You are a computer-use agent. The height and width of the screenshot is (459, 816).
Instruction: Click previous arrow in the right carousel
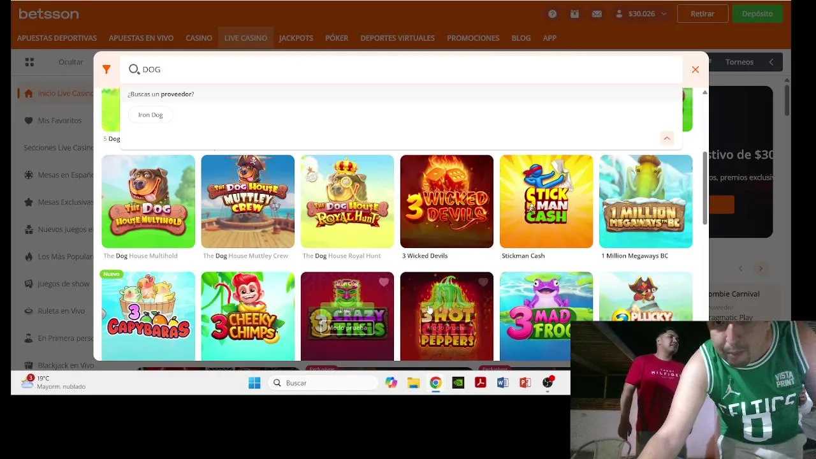point(740,268)
